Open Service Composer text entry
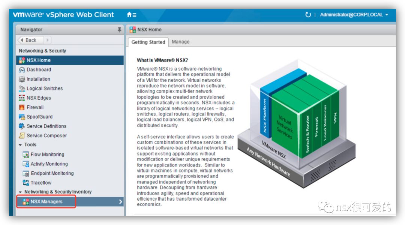This screenshot has width=405, height=225. pos(47,136)
